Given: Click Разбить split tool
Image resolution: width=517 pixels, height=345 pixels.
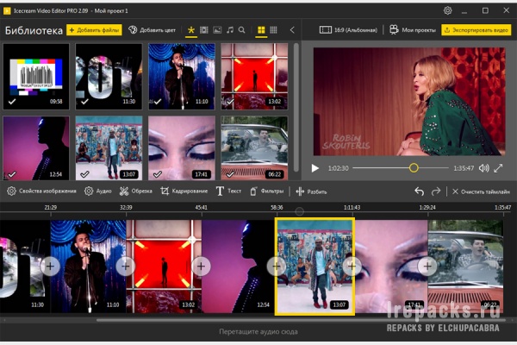Looking at the screenshot, I should [x=311, y=191].
